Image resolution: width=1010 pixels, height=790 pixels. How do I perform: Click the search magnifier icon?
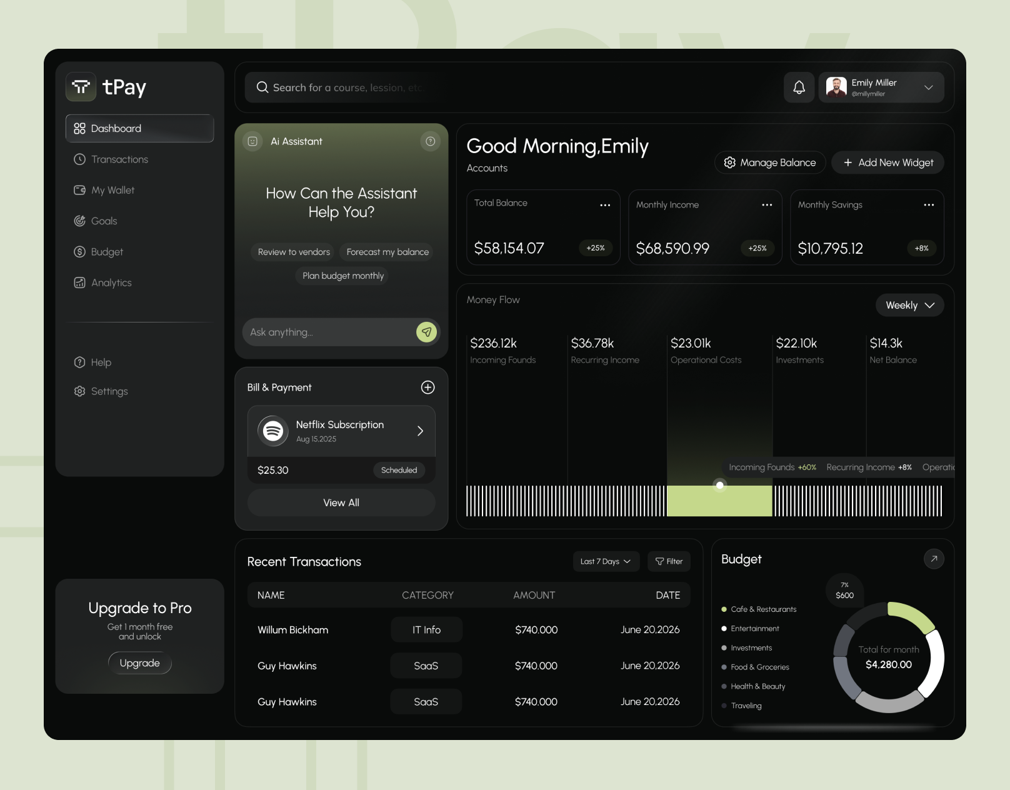[x=262, y=87]
